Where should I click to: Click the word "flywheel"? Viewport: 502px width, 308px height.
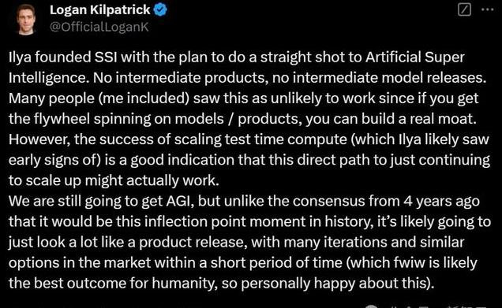[x=62, y=119]
